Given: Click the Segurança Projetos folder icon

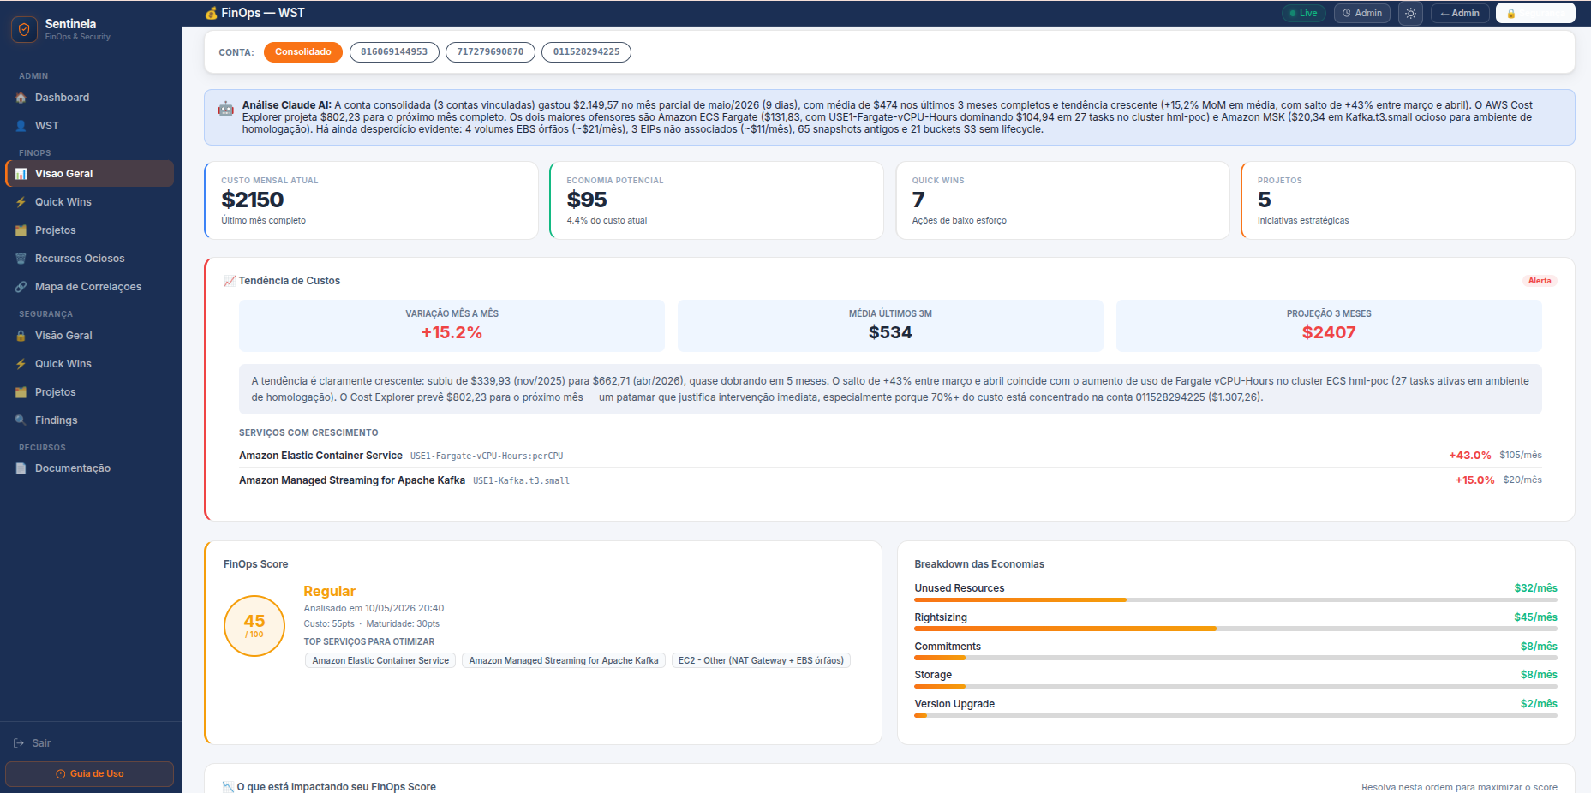Looking at the screenshot, I should (x=21, y=392).
